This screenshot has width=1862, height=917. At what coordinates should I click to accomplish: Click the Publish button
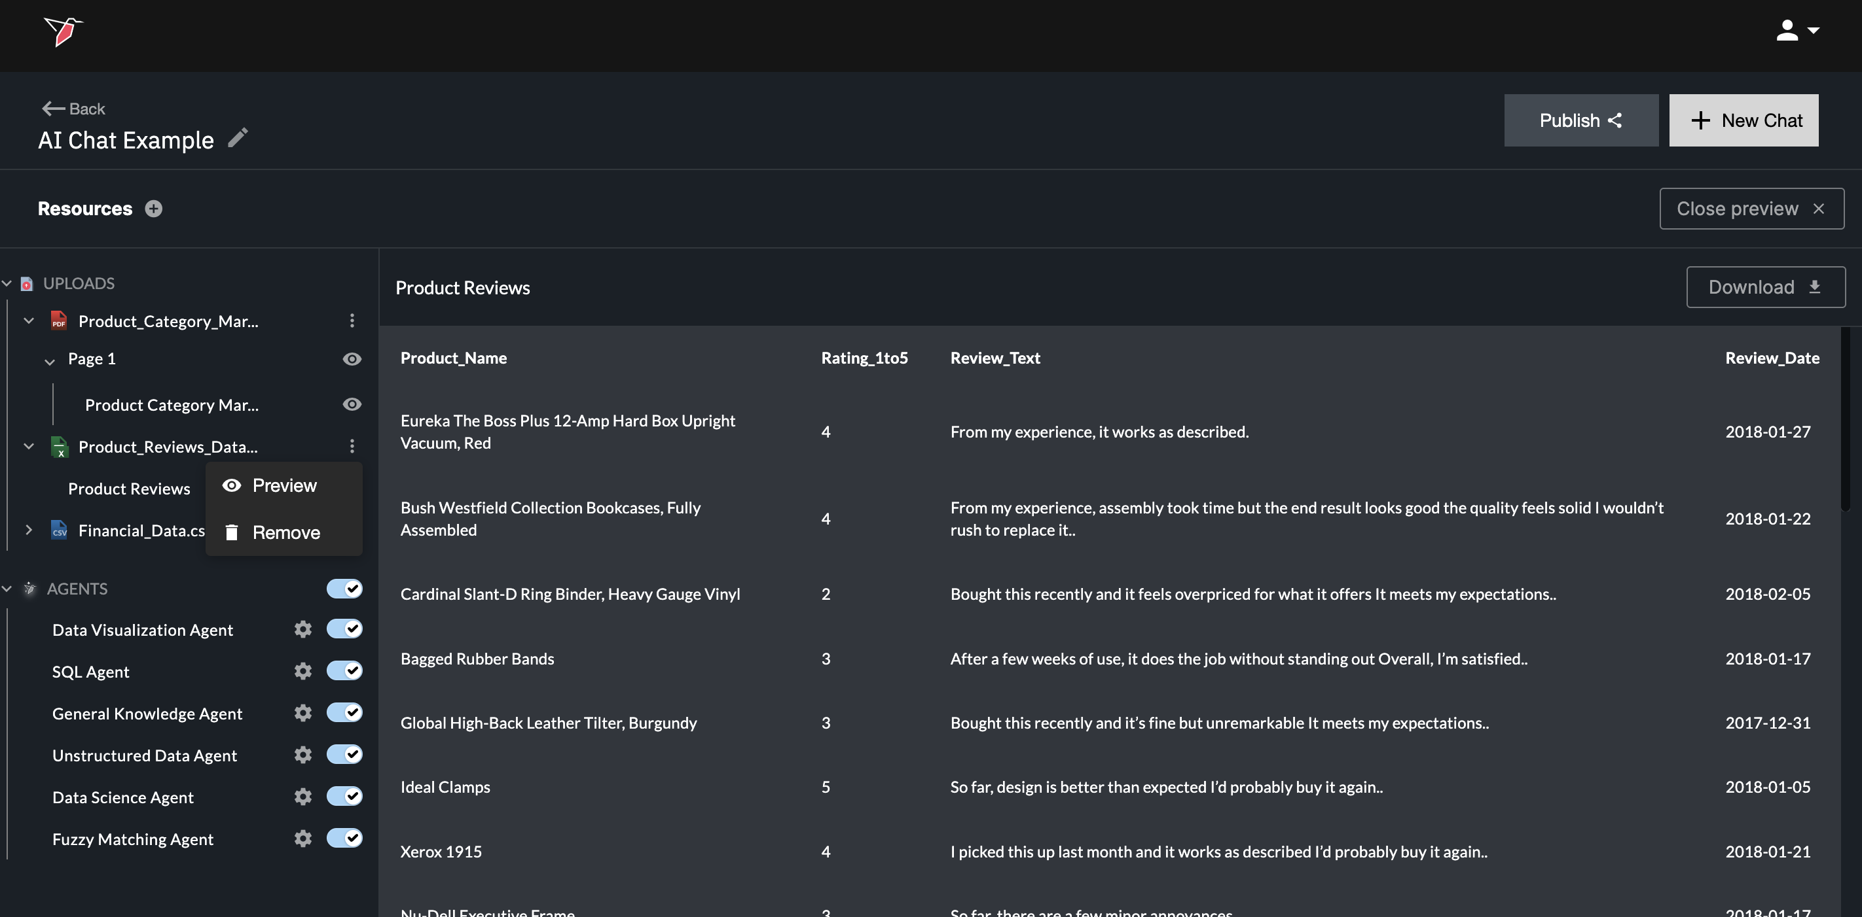click(x=1581, y=120)
